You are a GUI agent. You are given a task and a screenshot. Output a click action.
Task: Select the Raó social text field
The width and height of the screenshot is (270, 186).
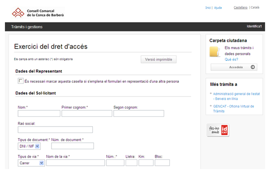pyautogui.click(x=55, y=130)
